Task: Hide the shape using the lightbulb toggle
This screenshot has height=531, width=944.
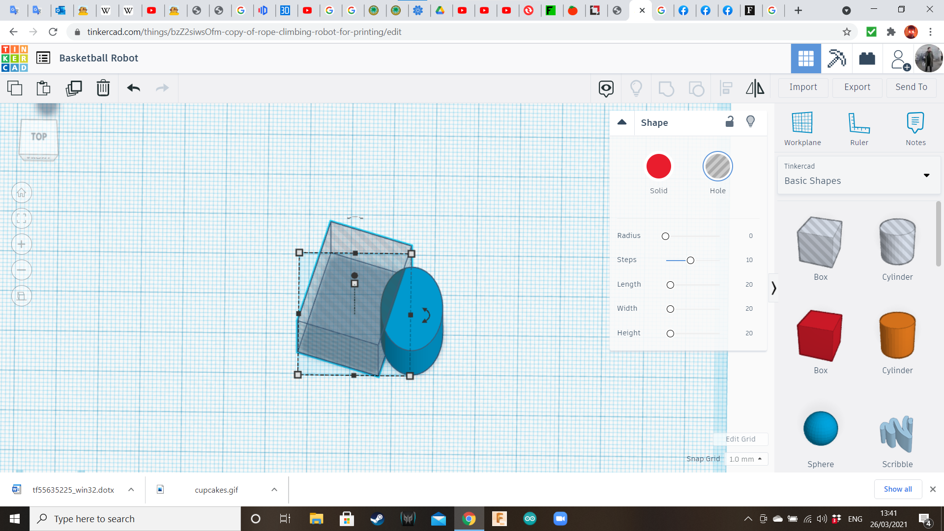Action: tap(750, 121)
